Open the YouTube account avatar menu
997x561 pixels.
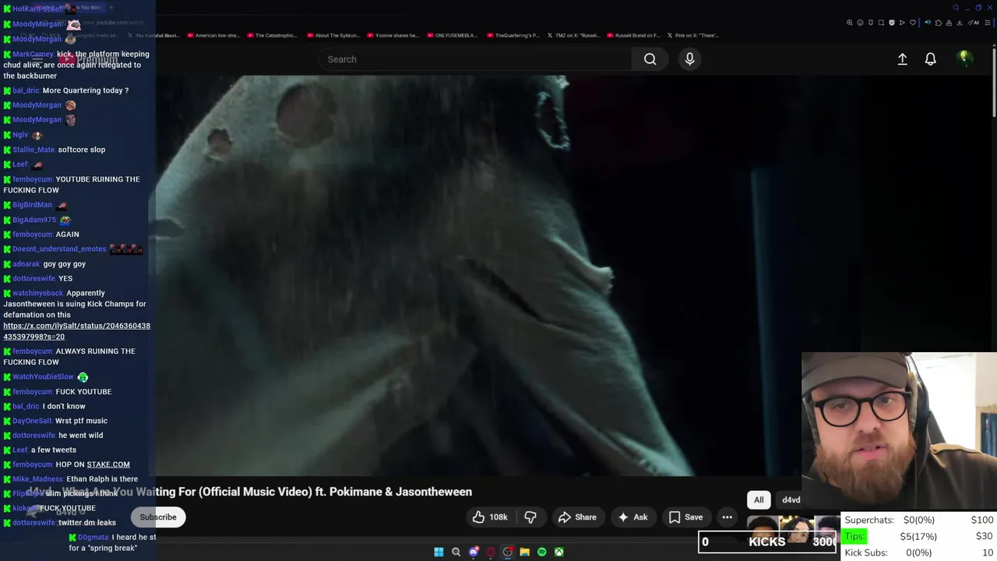(964, 58)
